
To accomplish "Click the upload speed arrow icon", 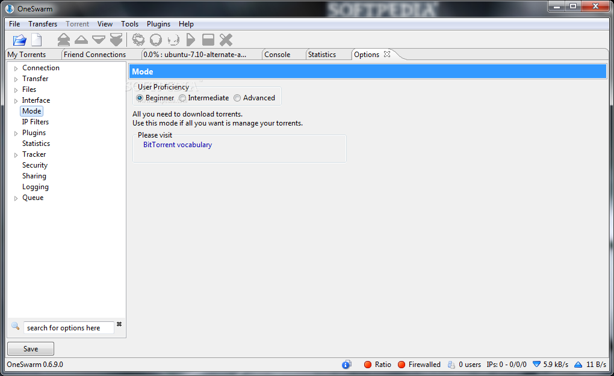I will point(578,365).
